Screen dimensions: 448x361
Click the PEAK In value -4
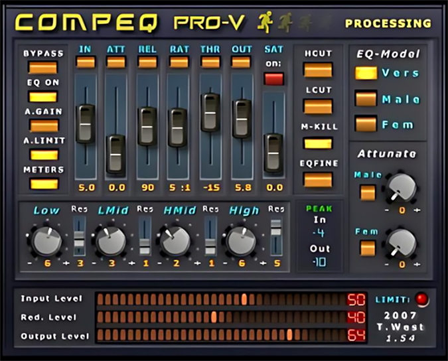tap(319, 233)
